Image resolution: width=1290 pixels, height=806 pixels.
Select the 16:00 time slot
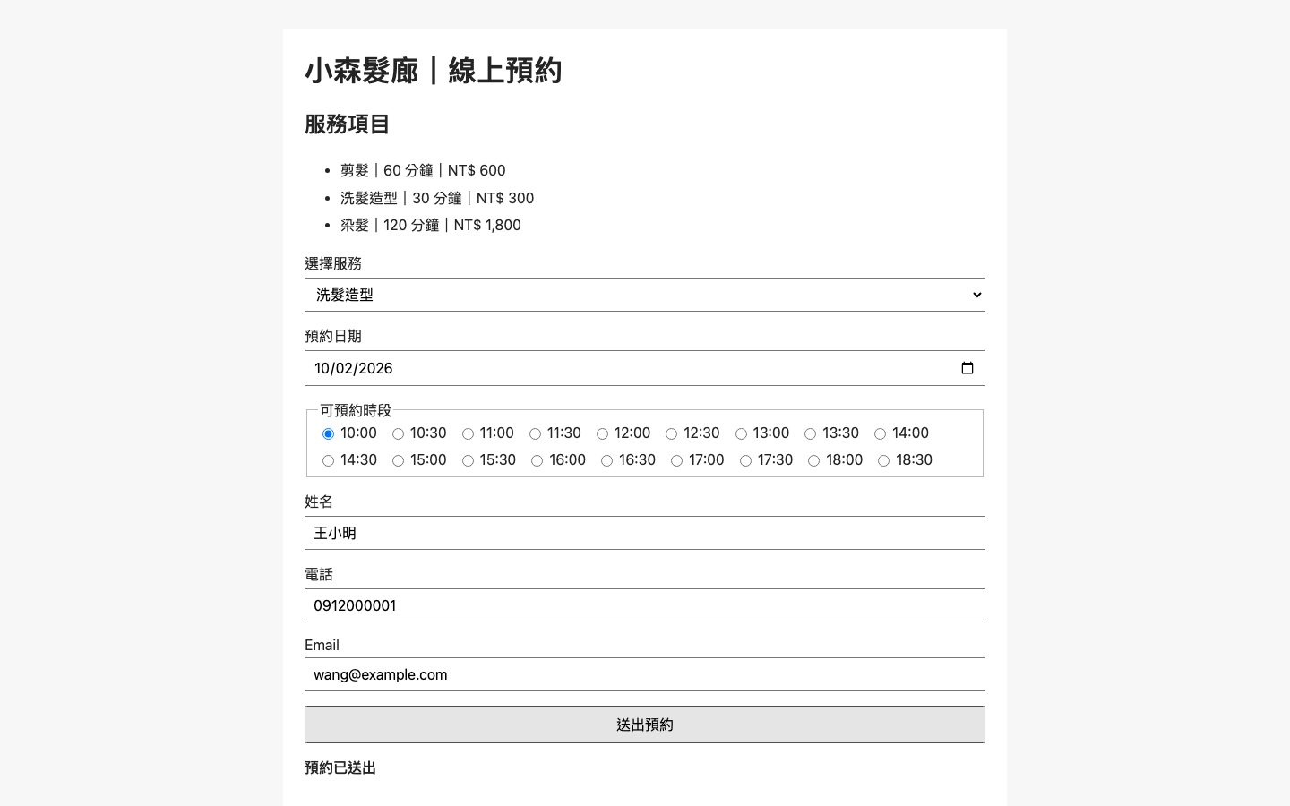tap(537, 460)
